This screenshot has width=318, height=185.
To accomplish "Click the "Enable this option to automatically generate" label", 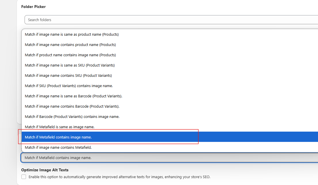I will click(x=119, y=177).
